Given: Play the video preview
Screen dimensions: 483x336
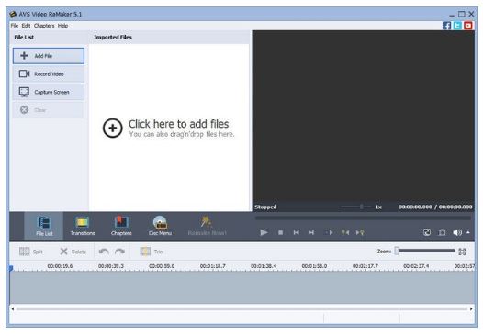Looking at the screenshot, I should (264, 232).
